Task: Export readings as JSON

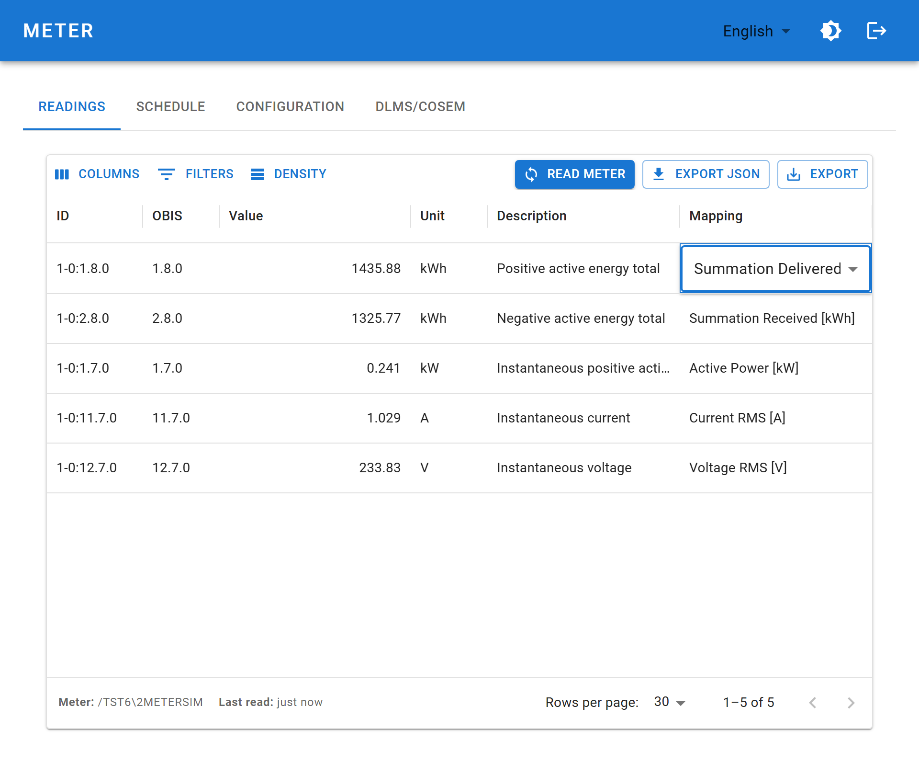Action: pyautogui.click(x=706, y=174)
